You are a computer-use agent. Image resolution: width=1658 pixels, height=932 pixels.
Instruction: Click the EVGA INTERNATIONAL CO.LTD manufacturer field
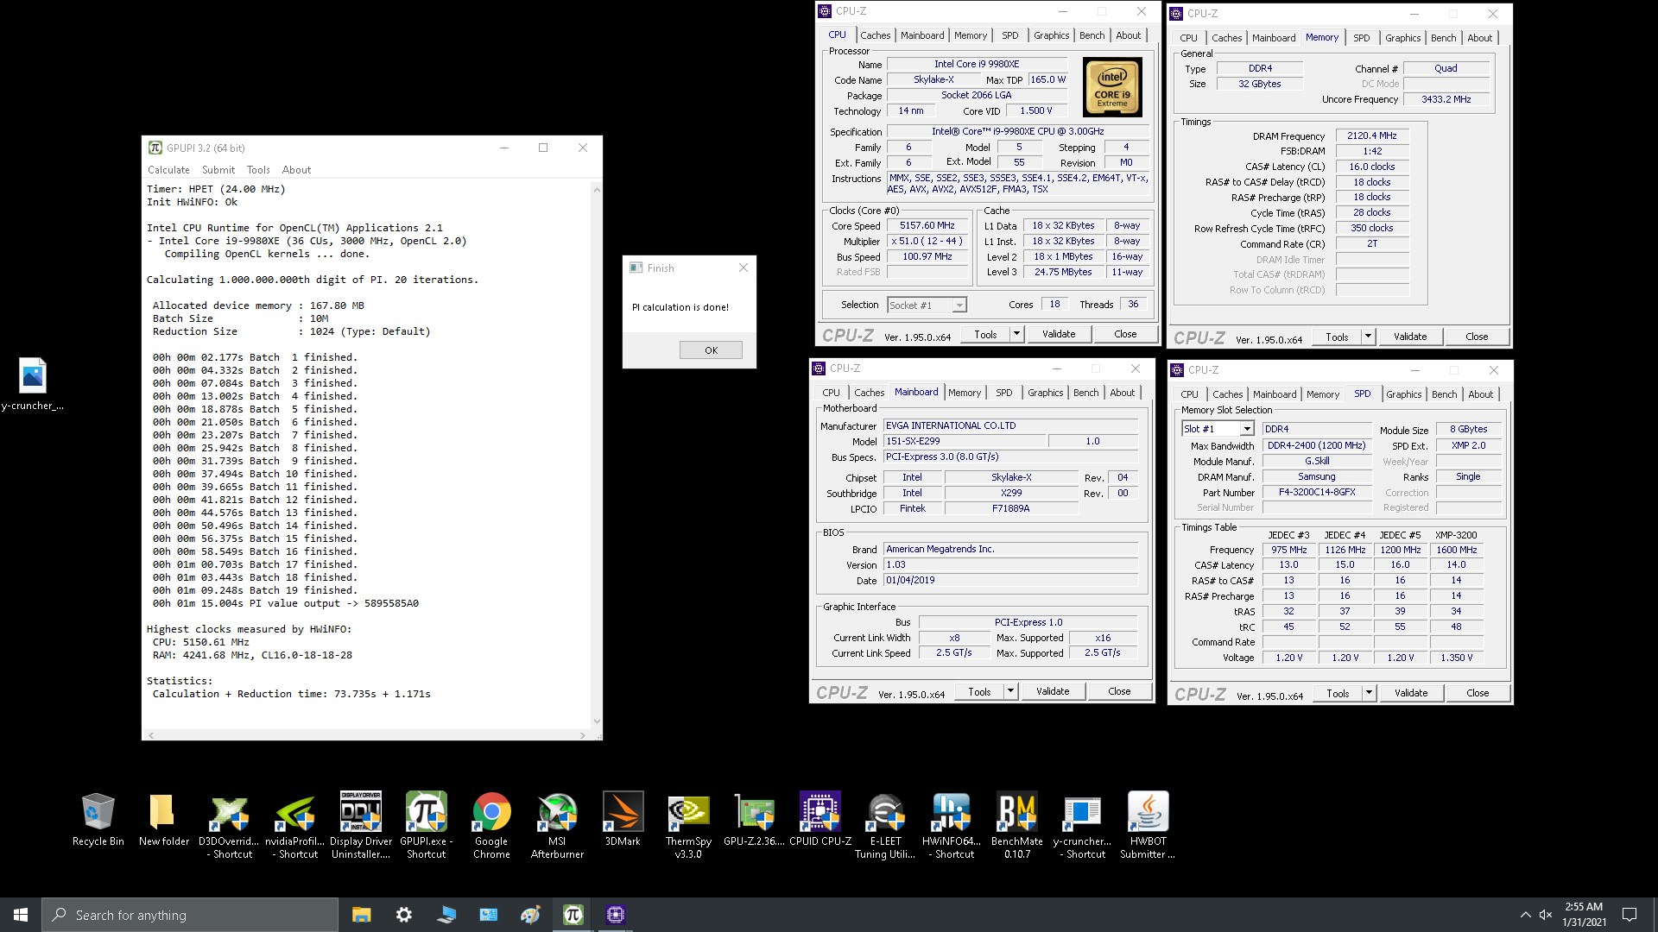pyautogui.click(x=1010, y=425)
